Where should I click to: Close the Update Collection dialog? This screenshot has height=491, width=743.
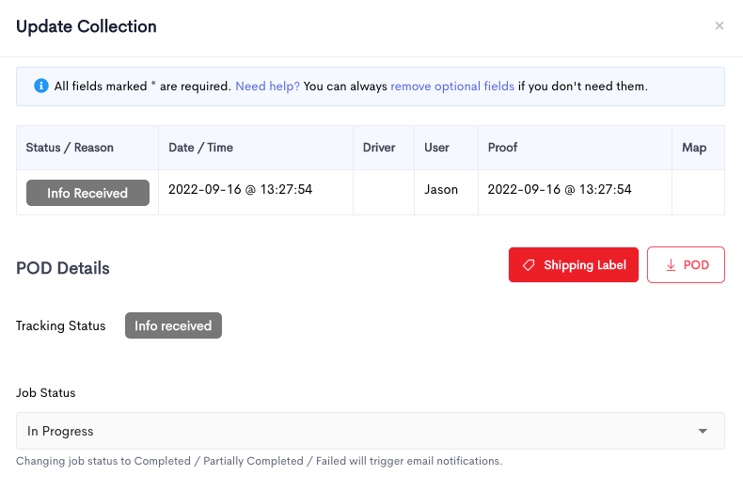(719, 25)
